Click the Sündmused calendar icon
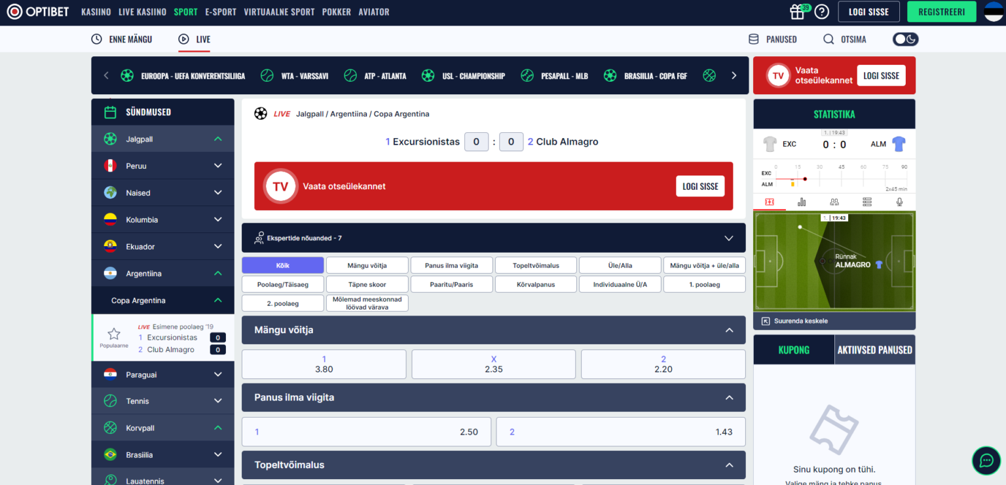The width and height of the screenshot is (1006, 485). (111, 112)
